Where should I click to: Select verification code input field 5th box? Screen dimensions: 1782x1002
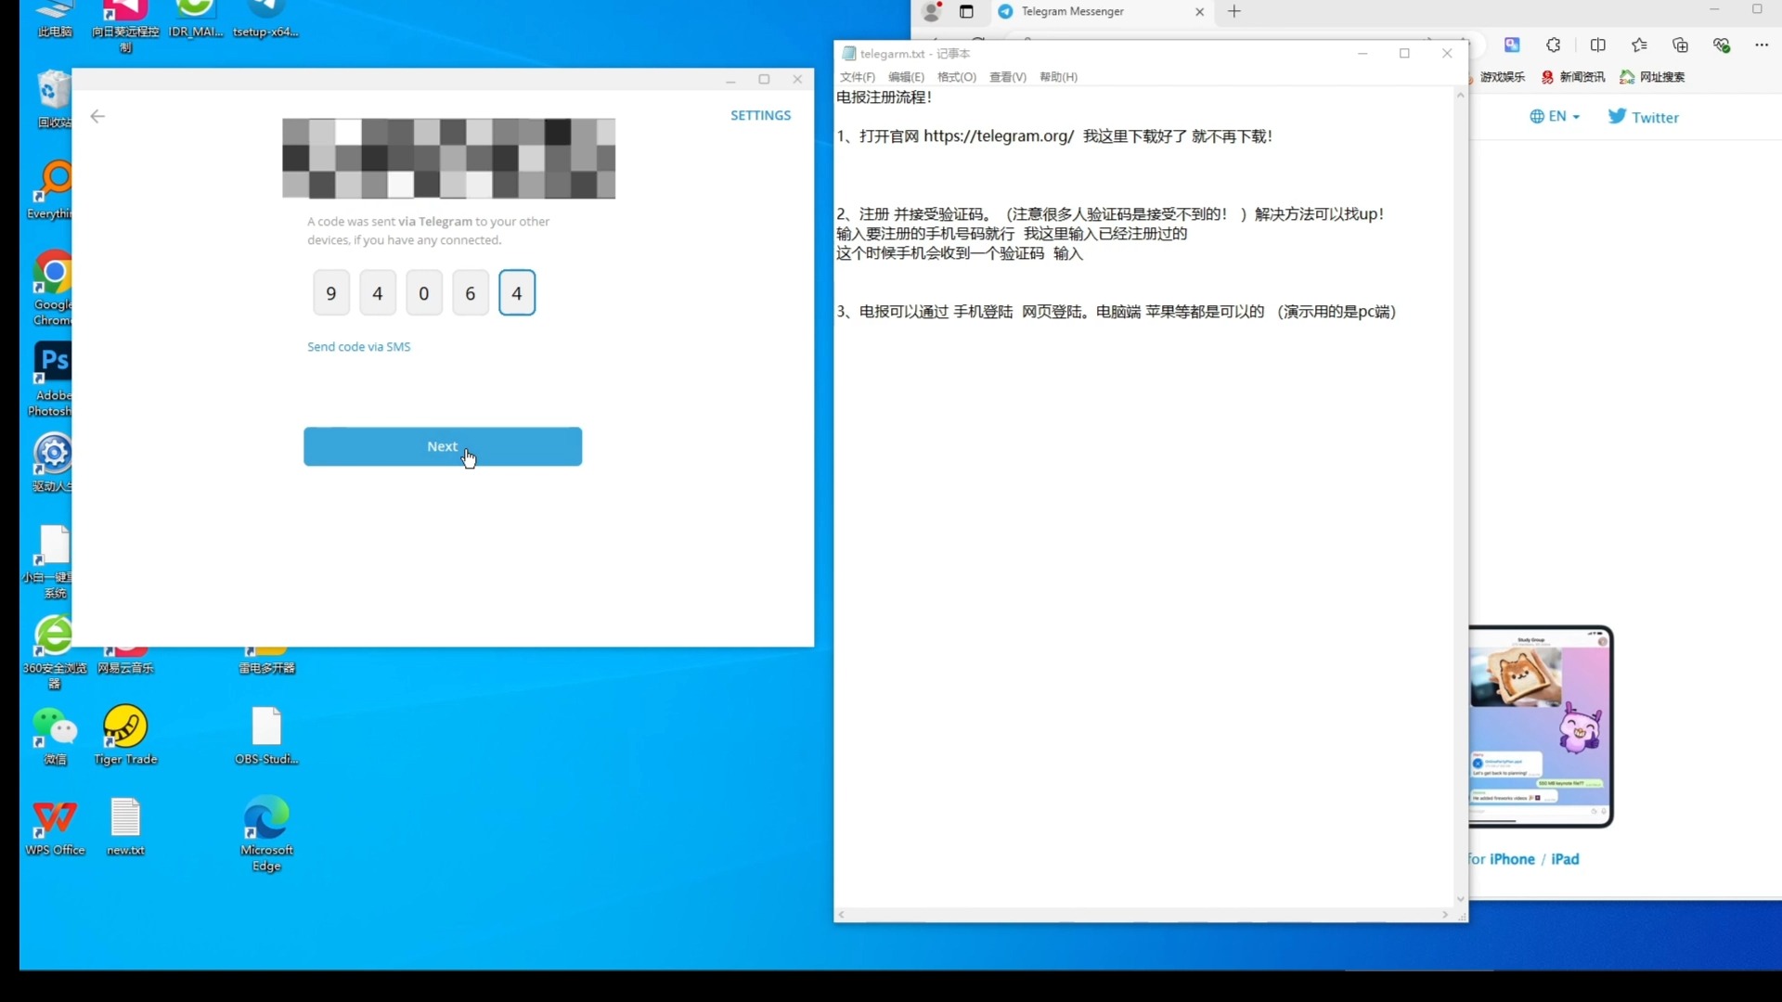click(x=515, y=292)
